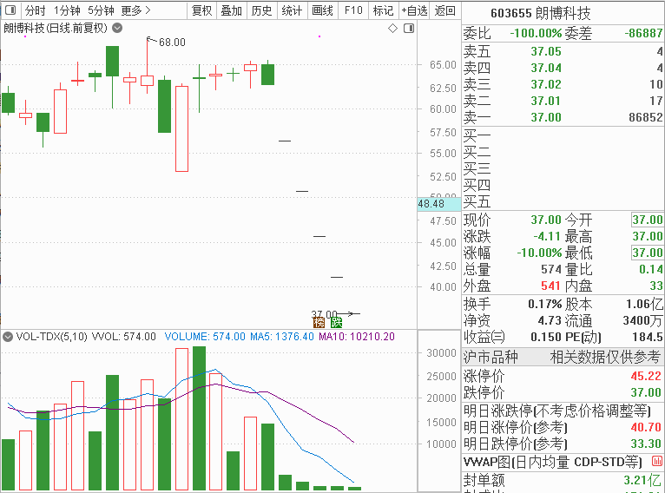This screenshot has width=665, height=493.
Task: Expand the VOL-TDX indicator dropdown
Action: click(9, 336)
